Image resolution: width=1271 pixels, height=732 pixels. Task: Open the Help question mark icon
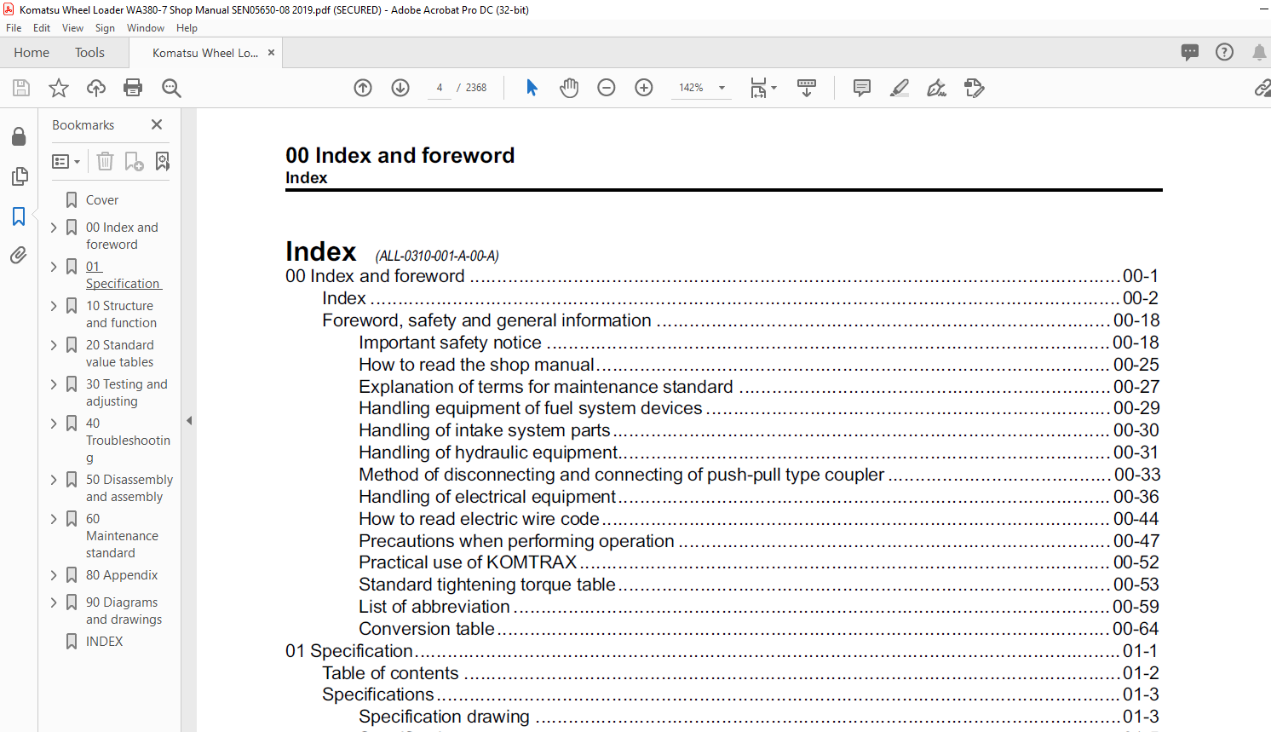coord(1224,52)
